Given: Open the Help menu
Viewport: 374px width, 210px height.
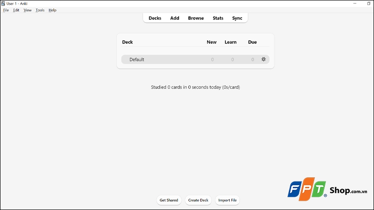Looking at the screenshot, I should tap(52, 10).
